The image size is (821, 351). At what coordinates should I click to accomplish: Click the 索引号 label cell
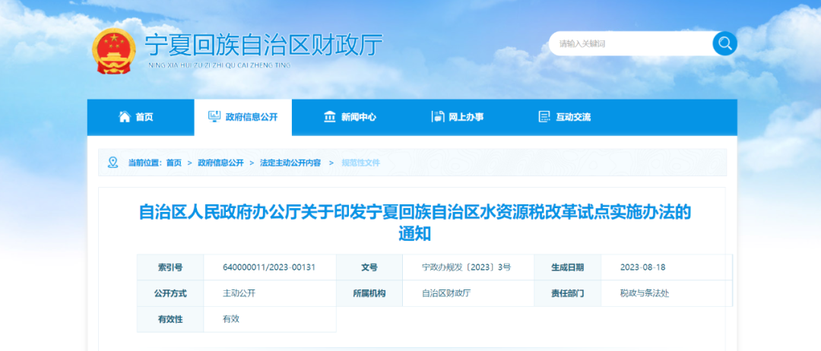pyautogui.click(x=170, y=267)
